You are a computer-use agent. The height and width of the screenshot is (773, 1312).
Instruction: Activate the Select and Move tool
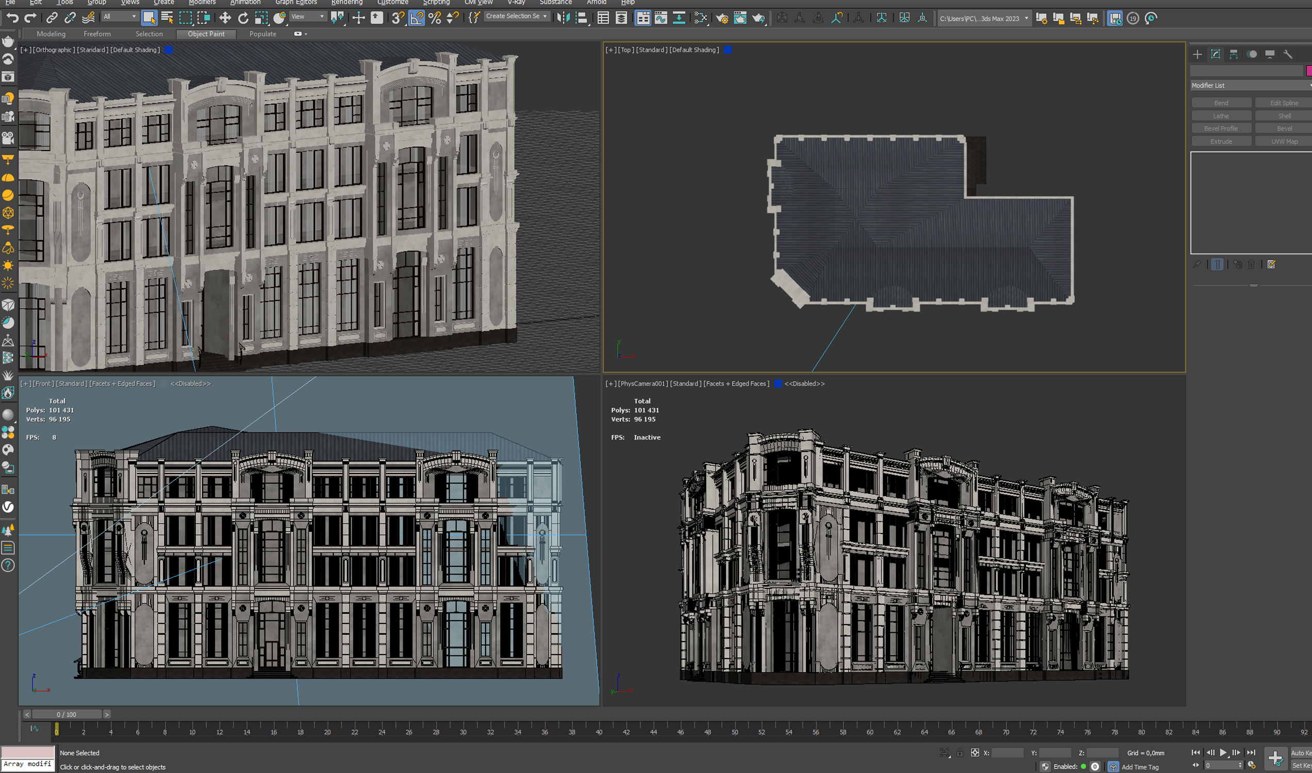225,18
